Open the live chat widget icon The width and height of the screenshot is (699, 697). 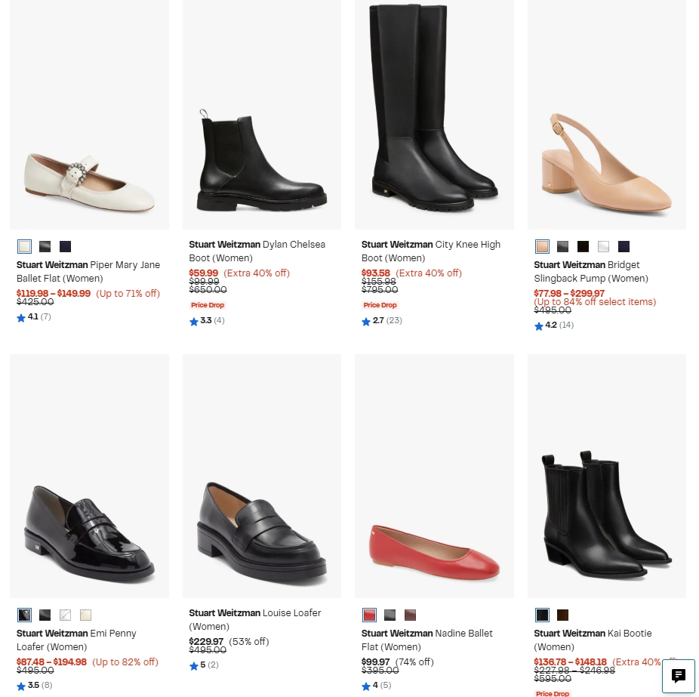click(x=678, y=676)
